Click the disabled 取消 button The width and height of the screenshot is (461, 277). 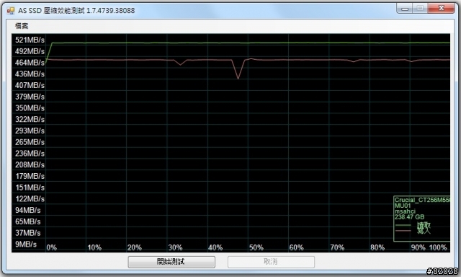(271, 262)
